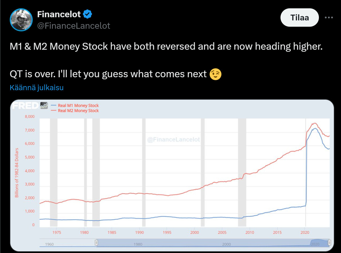Viewport: 341px width, 253px height.
Task: Click the @FinanceLancelot chart watermark
Action: [x=173, y=140]
